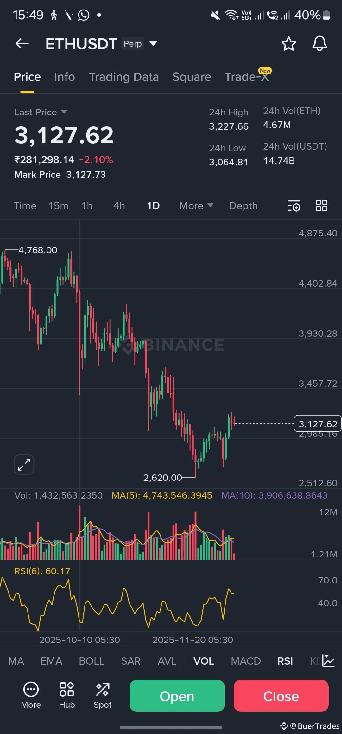
Task: Open the Square tab
Action: pyautogui.click(x=192, y=77)
